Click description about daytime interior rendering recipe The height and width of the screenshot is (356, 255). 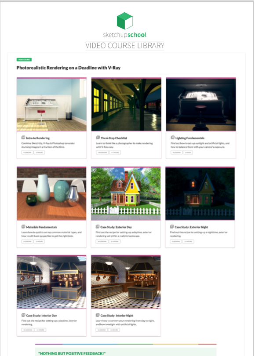49,323
